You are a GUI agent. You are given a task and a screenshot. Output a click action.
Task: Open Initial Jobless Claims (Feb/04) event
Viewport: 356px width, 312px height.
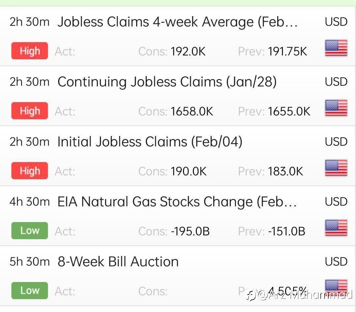tap(150, 142)
